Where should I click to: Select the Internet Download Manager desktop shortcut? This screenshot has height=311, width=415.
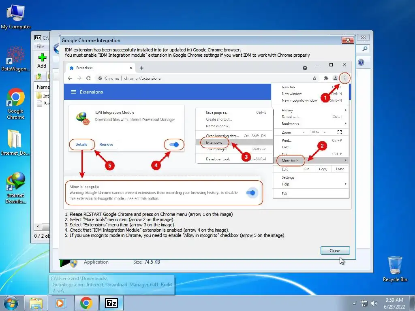pos(16,188)
